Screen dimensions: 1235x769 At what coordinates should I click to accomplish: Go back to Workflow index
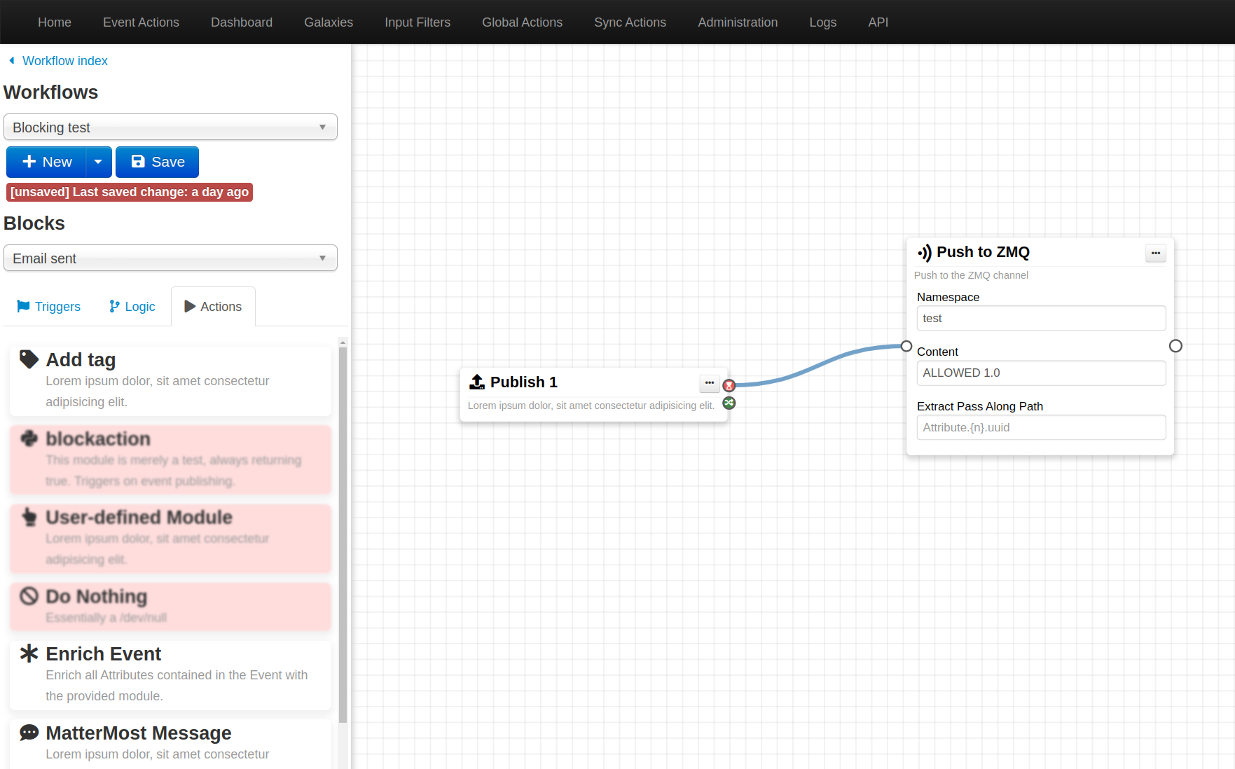tap(64, 61)
